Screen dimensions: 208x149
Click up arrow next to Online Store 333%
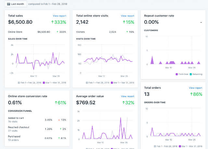pyautogui.click(x=58, y=32)
